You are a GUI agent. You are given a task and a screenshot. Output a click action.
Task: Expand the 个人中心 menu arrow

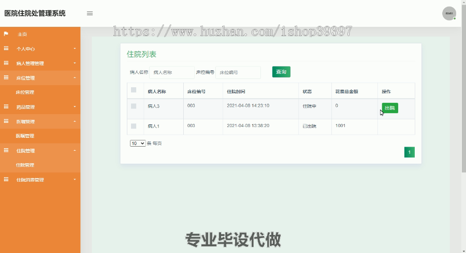75,49
